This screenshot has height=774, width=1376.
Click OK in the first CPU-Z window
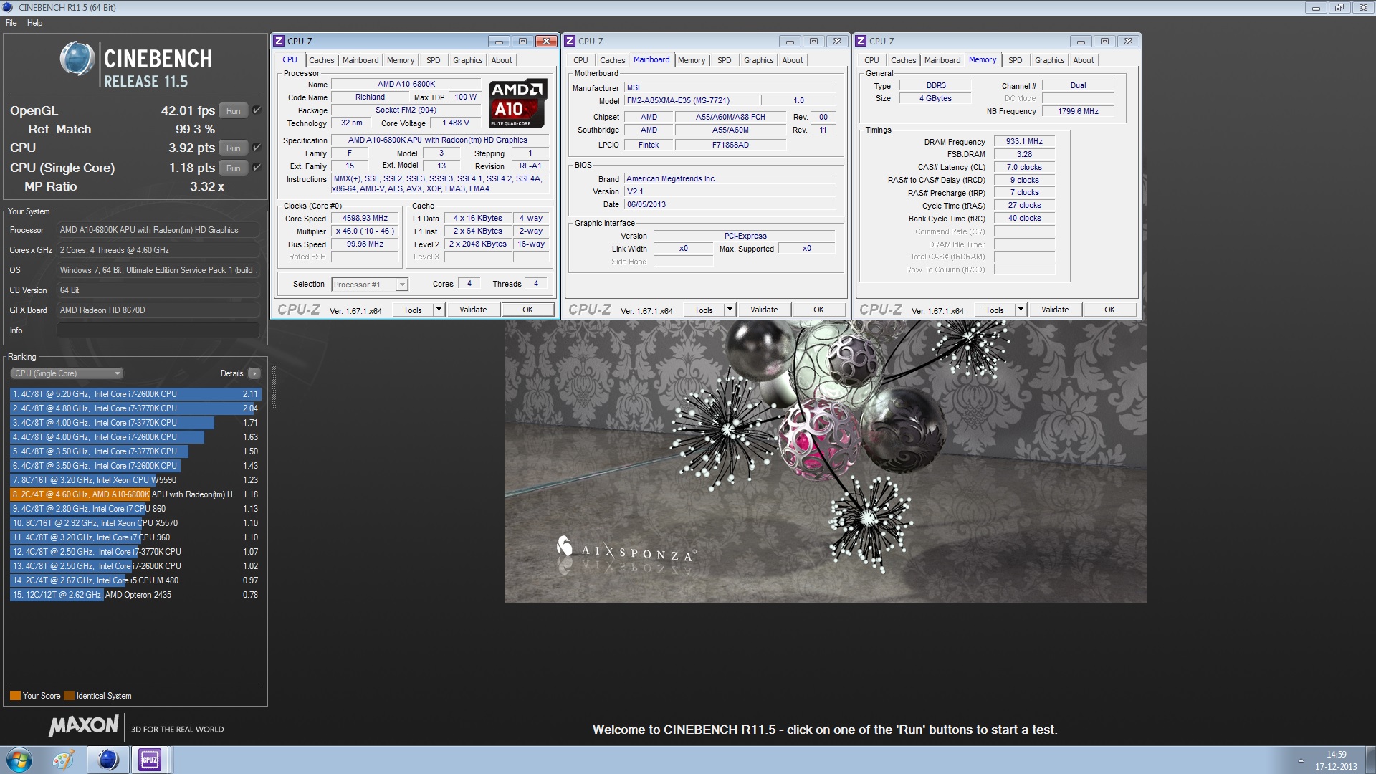(x=528, y=310)
